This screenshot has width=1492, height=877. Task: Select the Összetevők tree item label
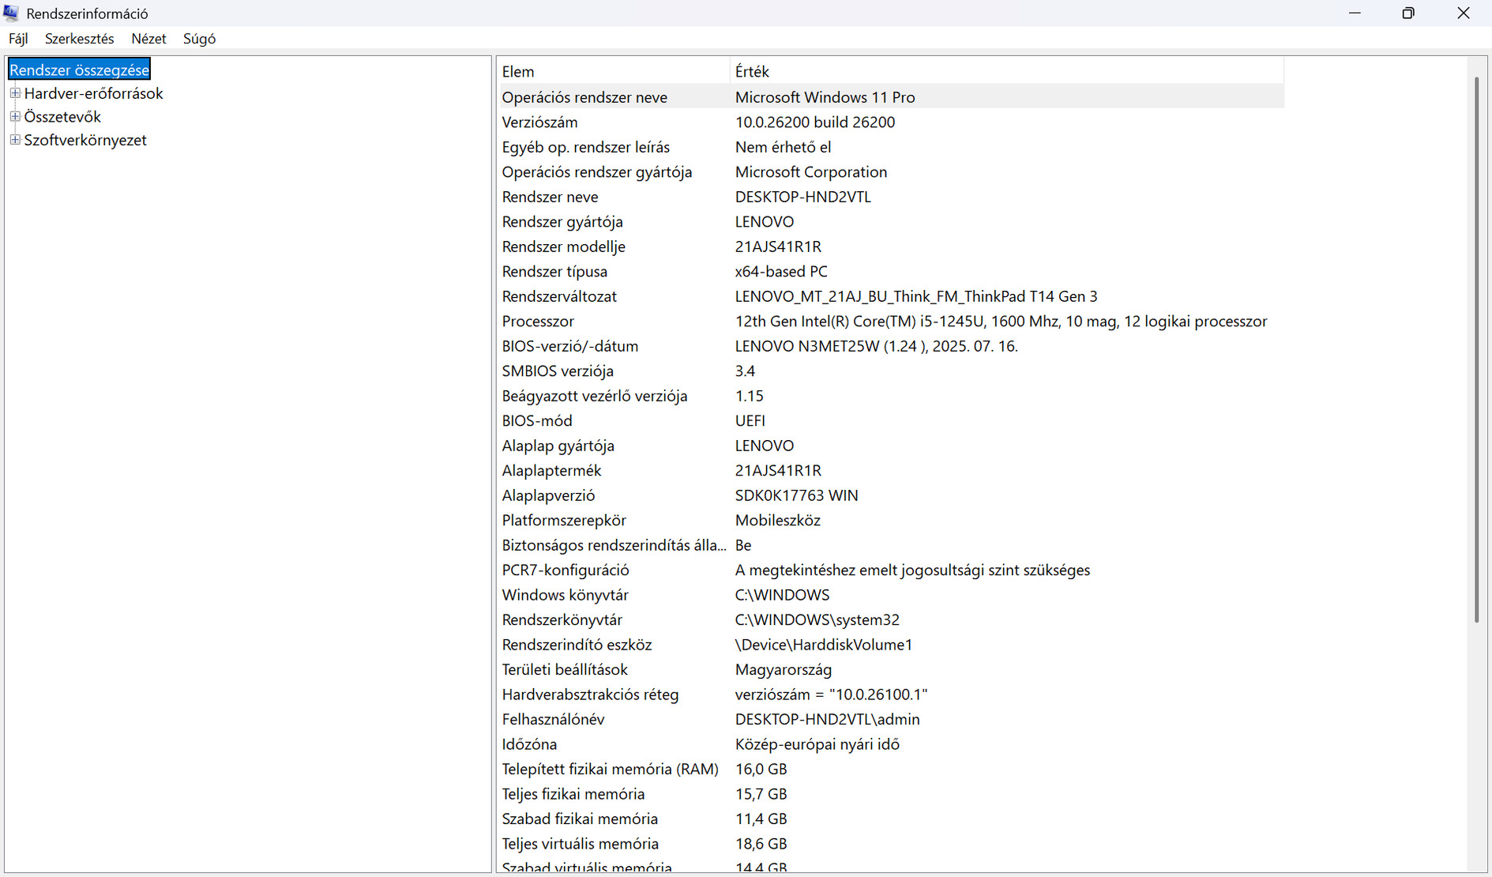point(62,117)
